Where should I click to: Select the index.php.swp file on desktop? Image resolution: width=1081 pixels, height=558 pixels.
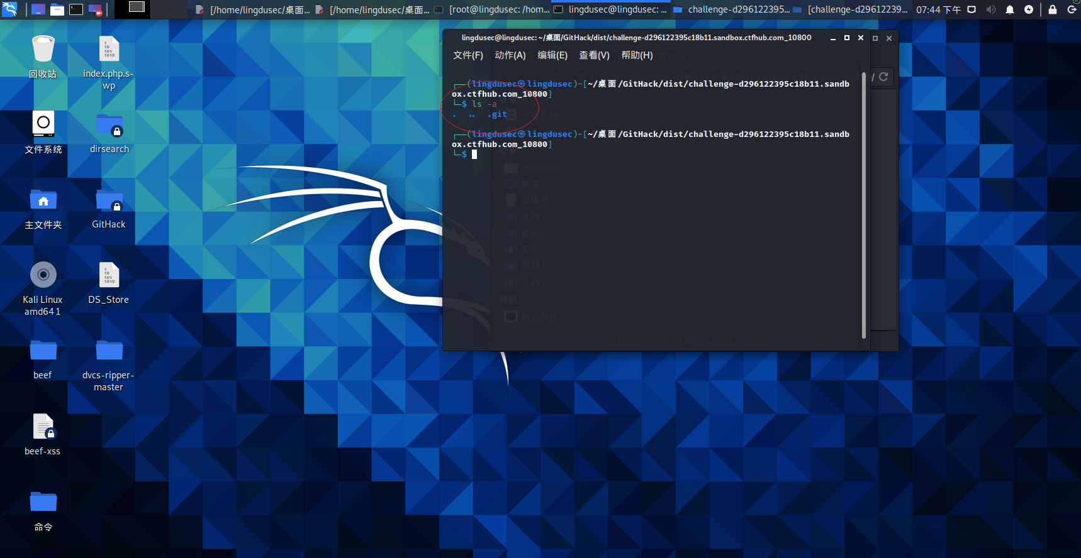point(109,62)
